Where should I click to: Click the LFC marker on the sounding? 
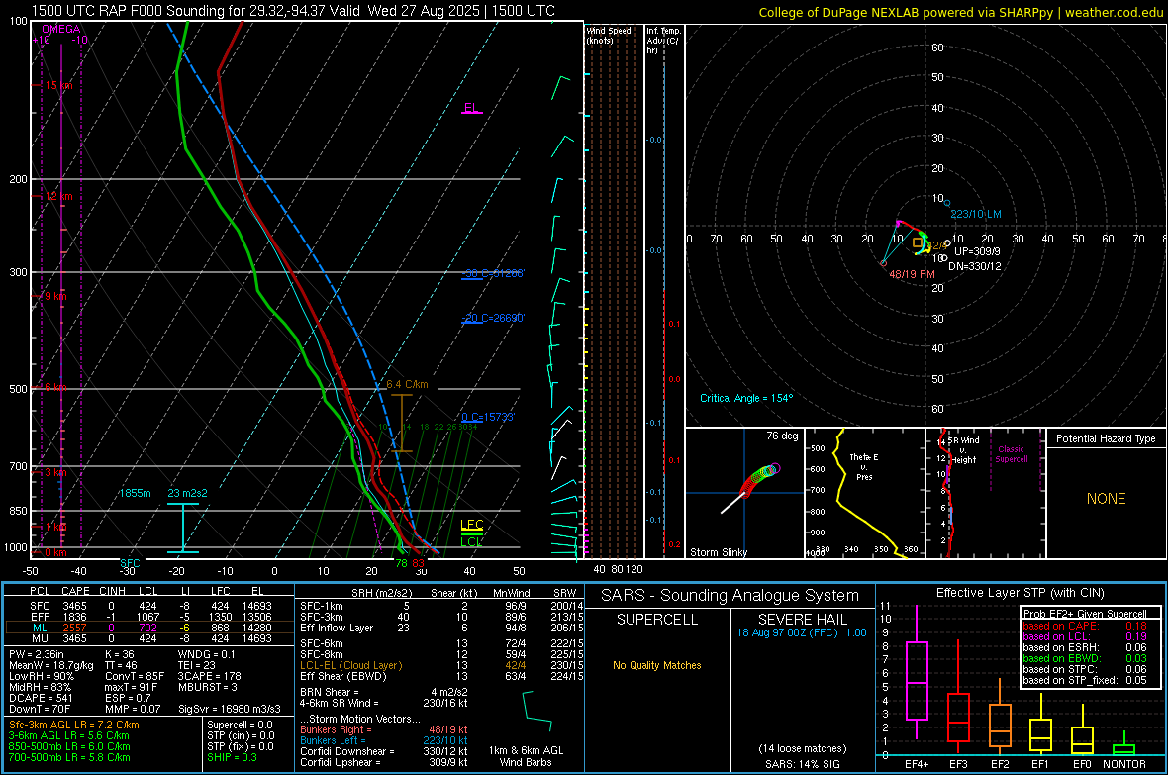coord(471,525)
